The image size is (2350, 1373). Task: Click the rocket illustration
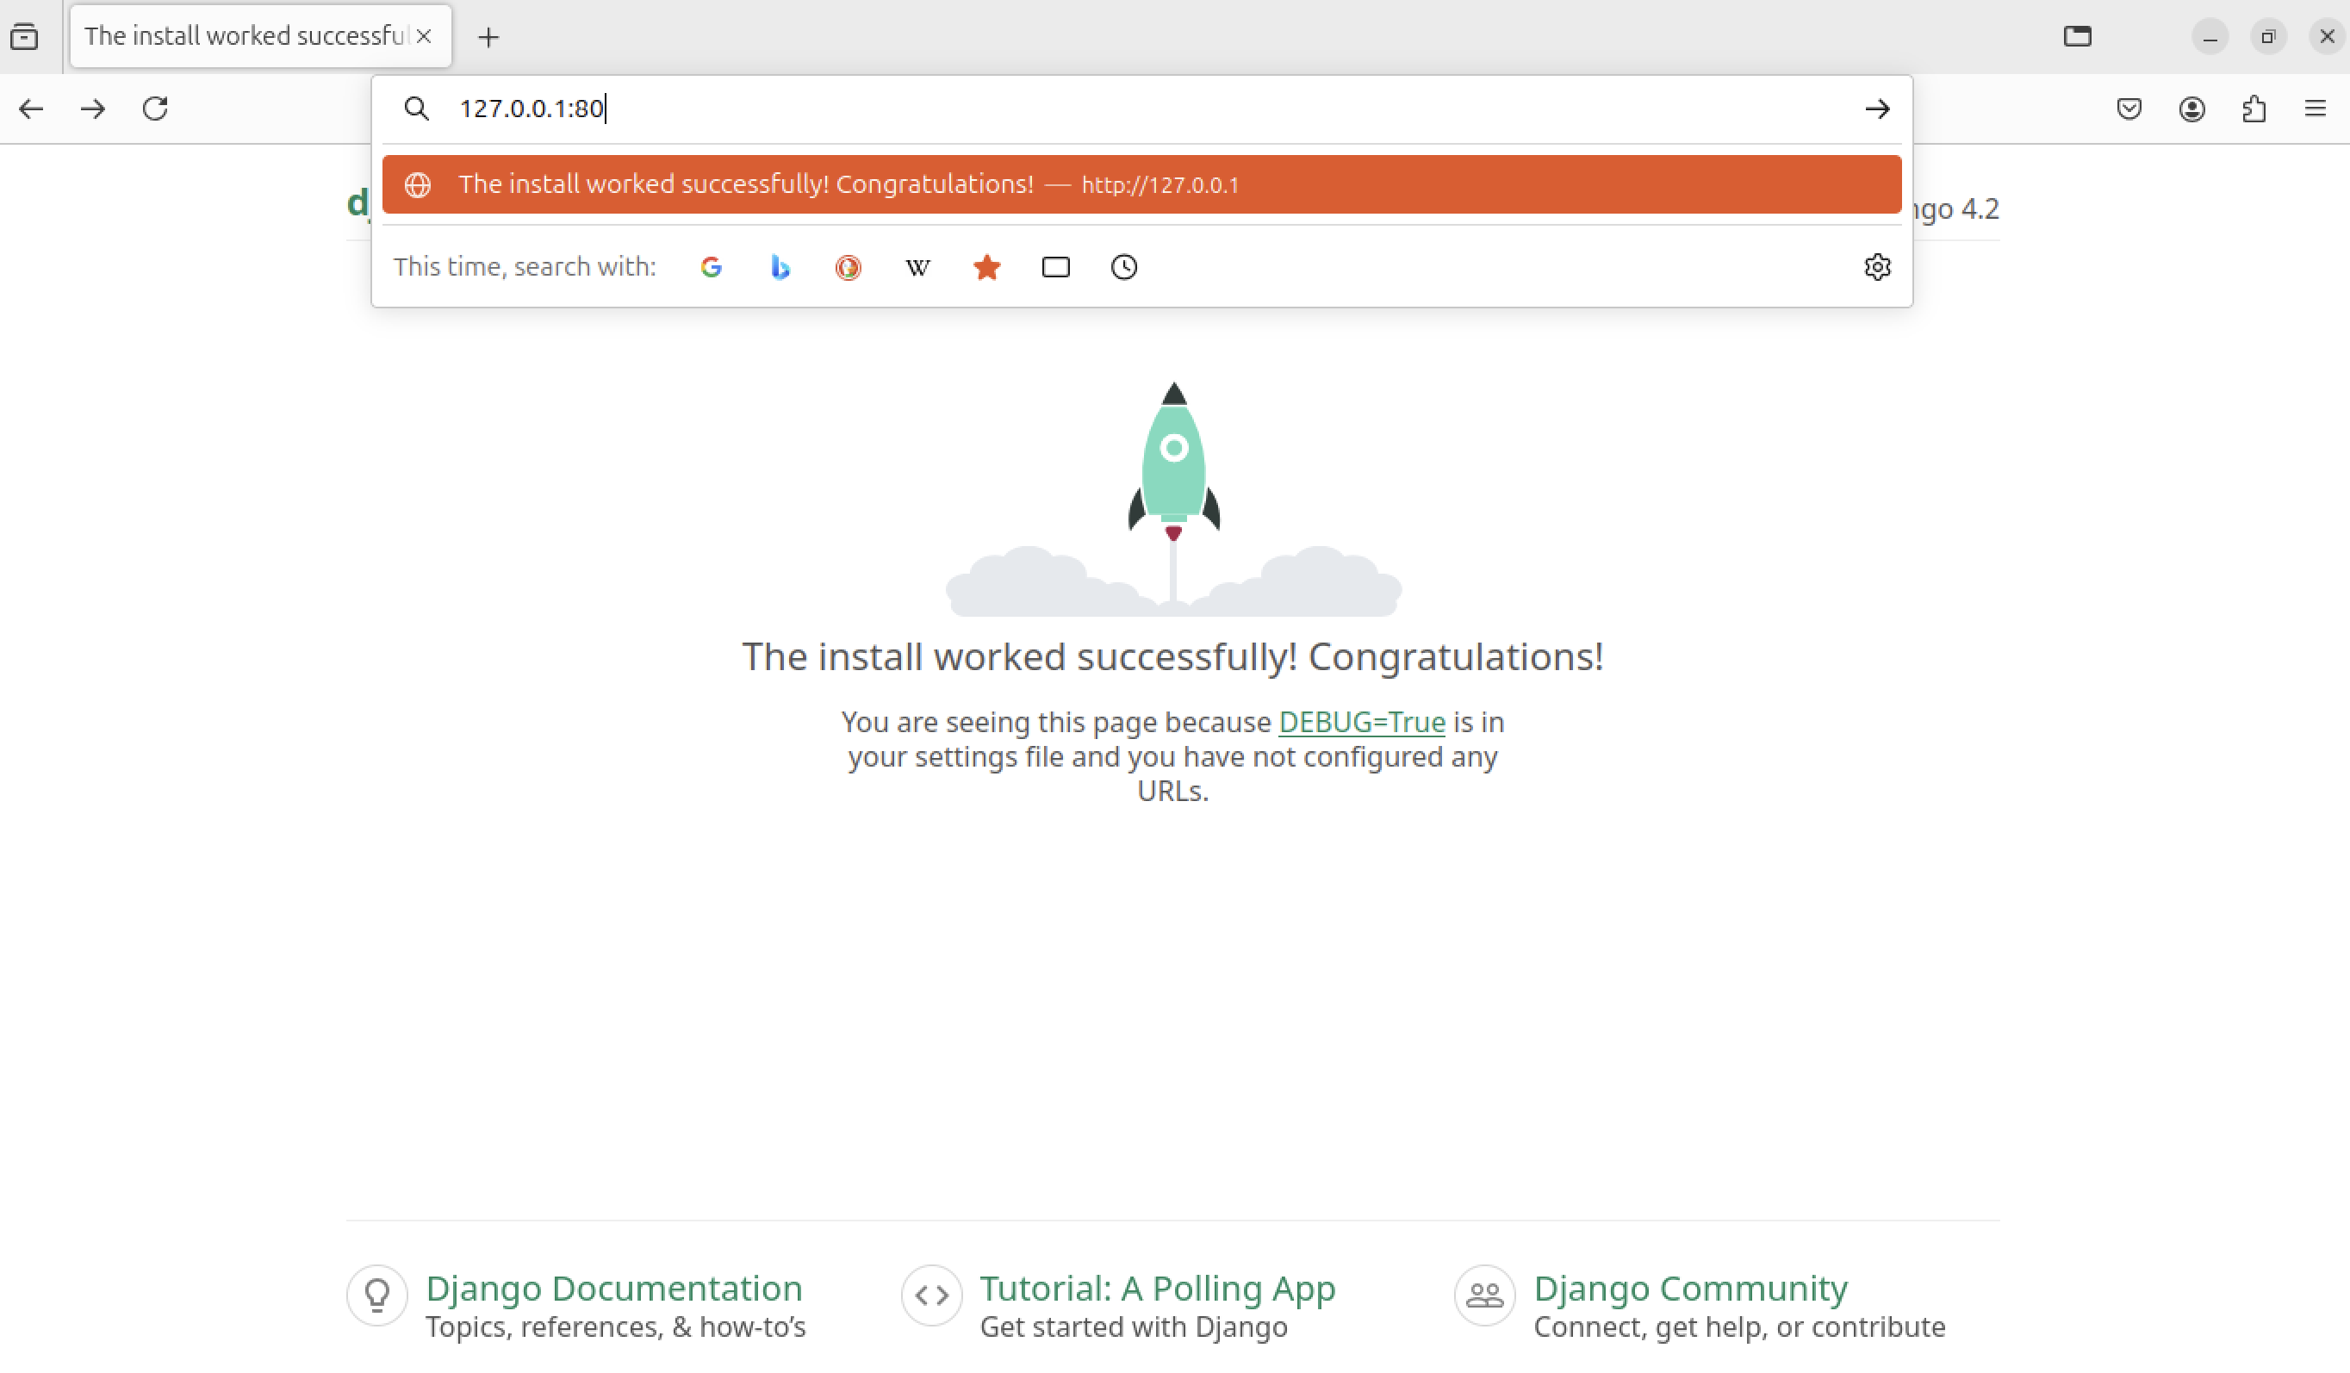(1174, 499)
